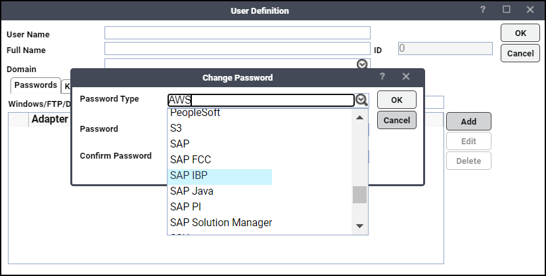Click the Adapter column header
The image size is (546, 276).
coord(50,119)
